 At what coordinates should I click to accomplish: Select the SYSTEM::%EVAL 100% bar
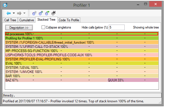[x=82, y=67]
